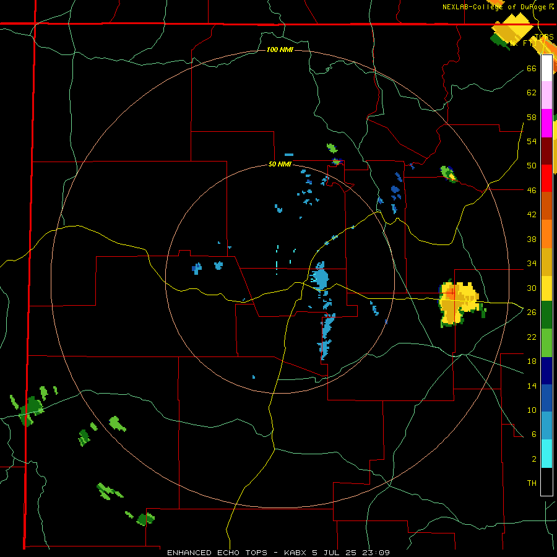Click the 'KABX' station identifier
Image resolution: width=557 pixels, height=557 pixels.
pyautogui.click(x=296, y=553)
